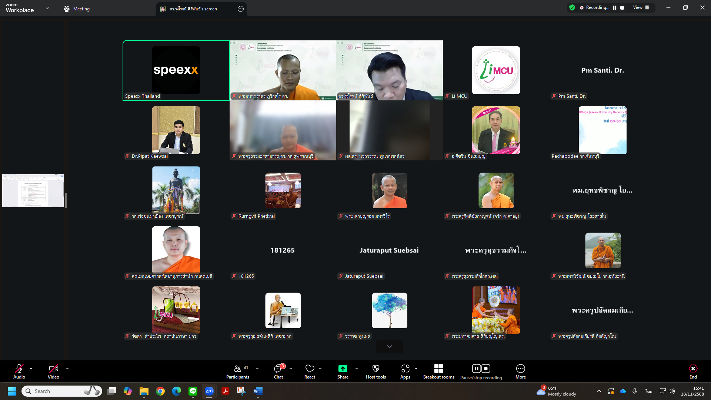
Task: Open Host tools shield icon
Action: [375, 369]
